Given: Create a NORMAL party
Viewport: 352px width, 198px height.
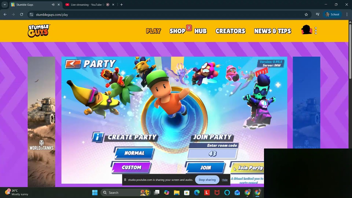Looking at the screenshot, I should click(134, 153).
